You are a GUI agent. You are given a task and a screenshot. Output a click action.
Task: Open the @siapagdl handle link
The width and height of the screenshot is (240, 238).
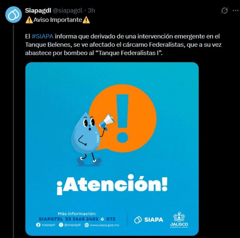[68, 11]
